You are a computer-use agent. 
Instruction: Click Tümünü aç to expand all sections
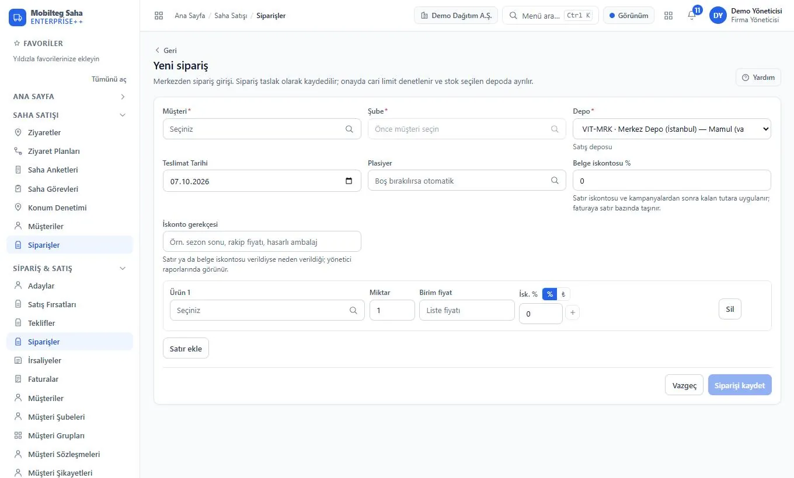[x=109, y=79]
